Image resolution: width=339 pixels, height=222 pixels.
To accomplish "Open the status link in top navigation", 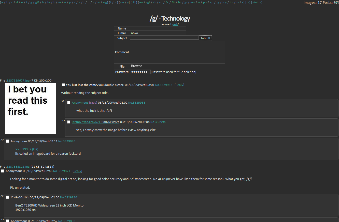I will click(x=257, y=2).
